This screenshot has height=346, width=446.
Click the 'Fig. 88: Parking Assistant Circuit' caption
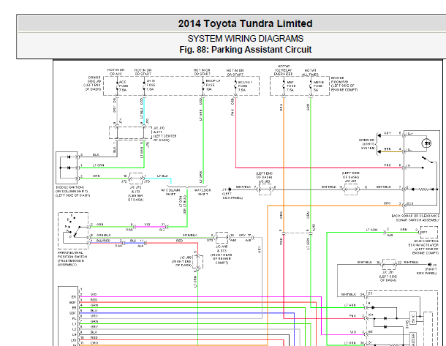[245, 50]
